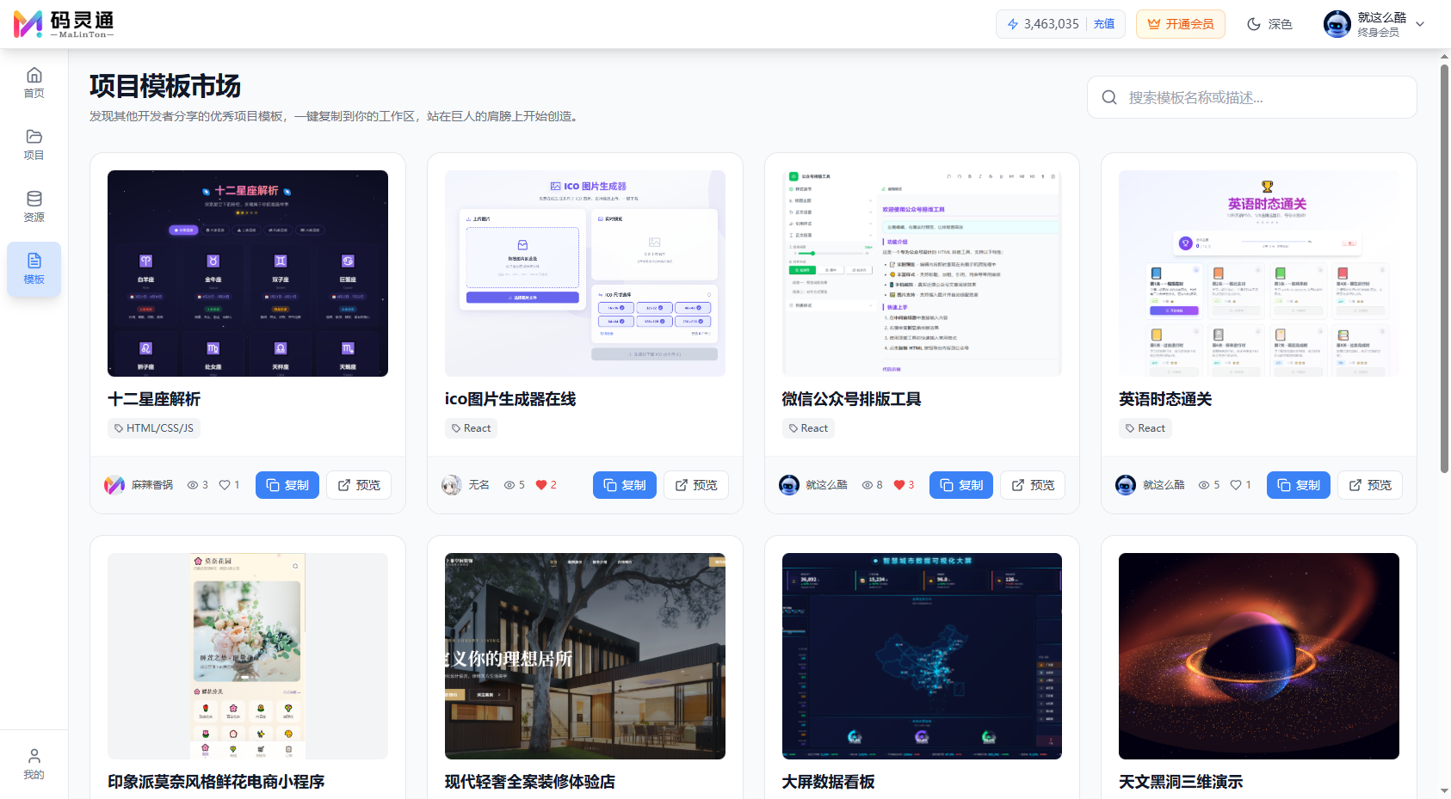
Task: Unlike the ico图片生成器在线 template heart
Action: click(541, 485)
